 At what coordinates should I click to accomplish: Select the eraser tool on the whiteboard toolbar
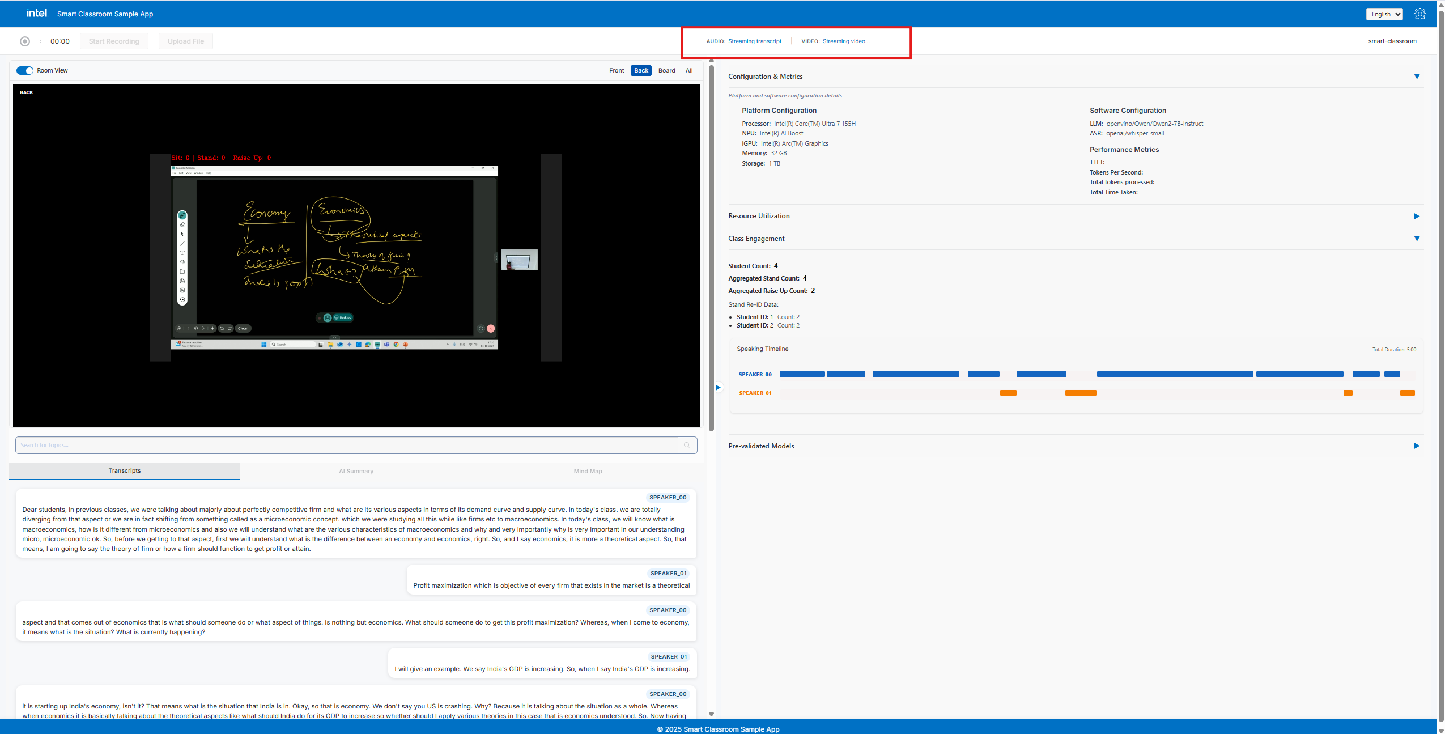(182, 224)
